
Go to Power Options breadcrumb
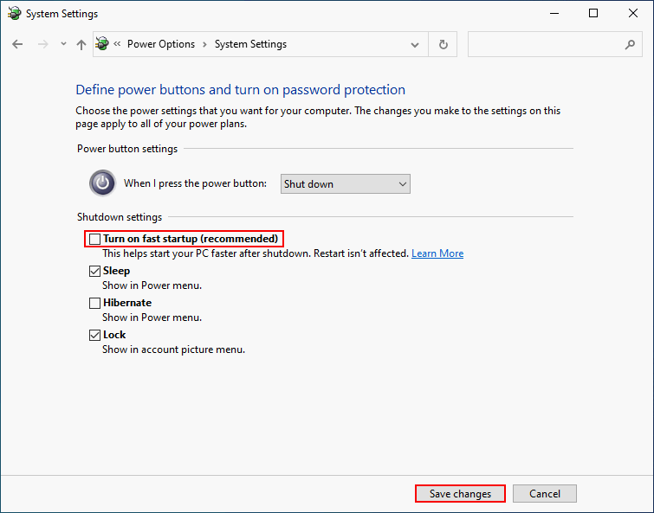(x=161, y=44)
